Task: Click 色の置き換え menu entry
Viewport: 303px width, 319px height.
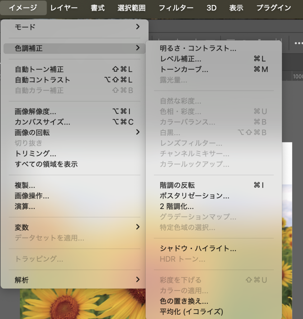Action: (184, 301)
